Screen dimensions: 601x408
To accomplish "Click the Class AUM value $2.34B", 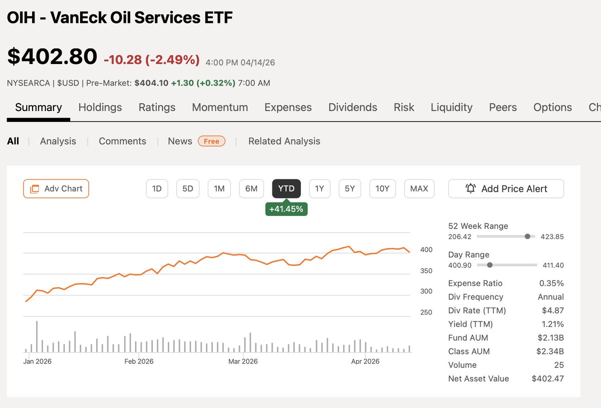I will [x=550, y=351].
